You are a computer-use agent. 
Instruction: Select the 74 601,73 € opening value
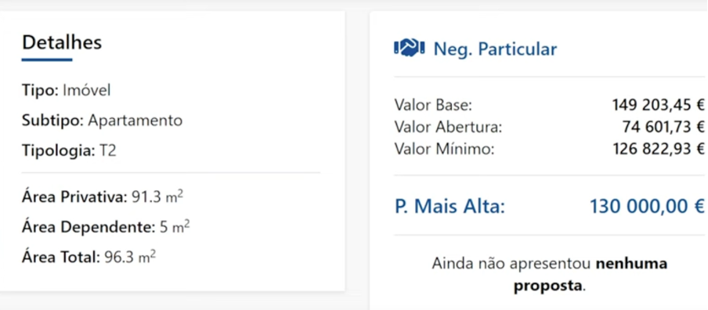click(x=663, y=128)
